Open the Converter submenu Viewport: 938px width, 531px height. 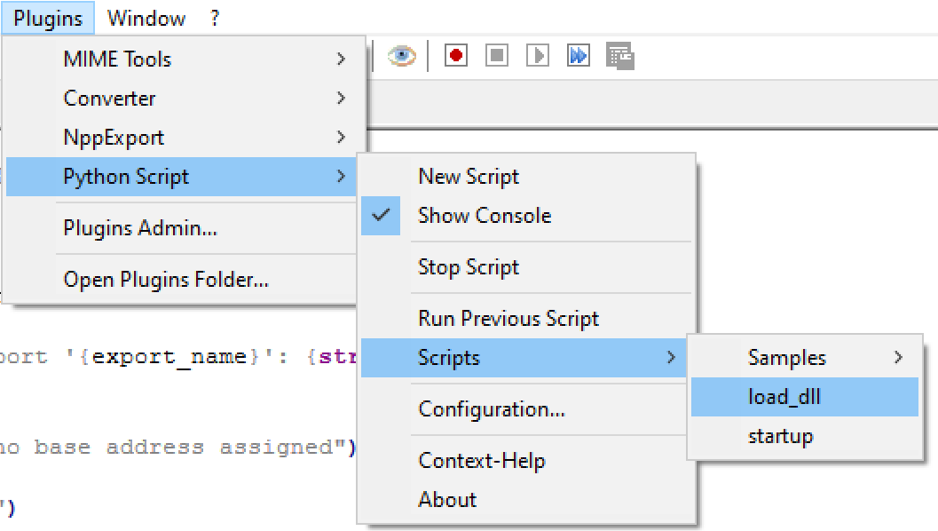[109, 98]
